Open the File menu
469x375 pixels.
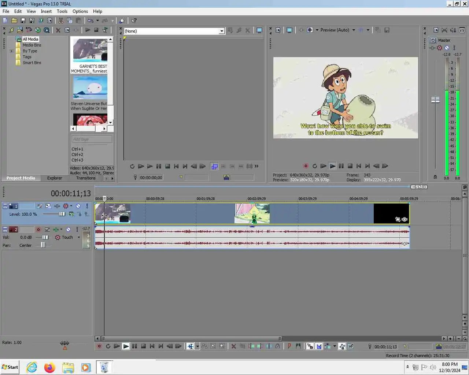(x=6, y=11)
